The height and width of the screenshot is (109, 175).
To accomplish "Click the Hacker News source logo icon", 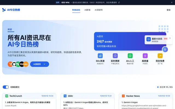I will 123,96.
